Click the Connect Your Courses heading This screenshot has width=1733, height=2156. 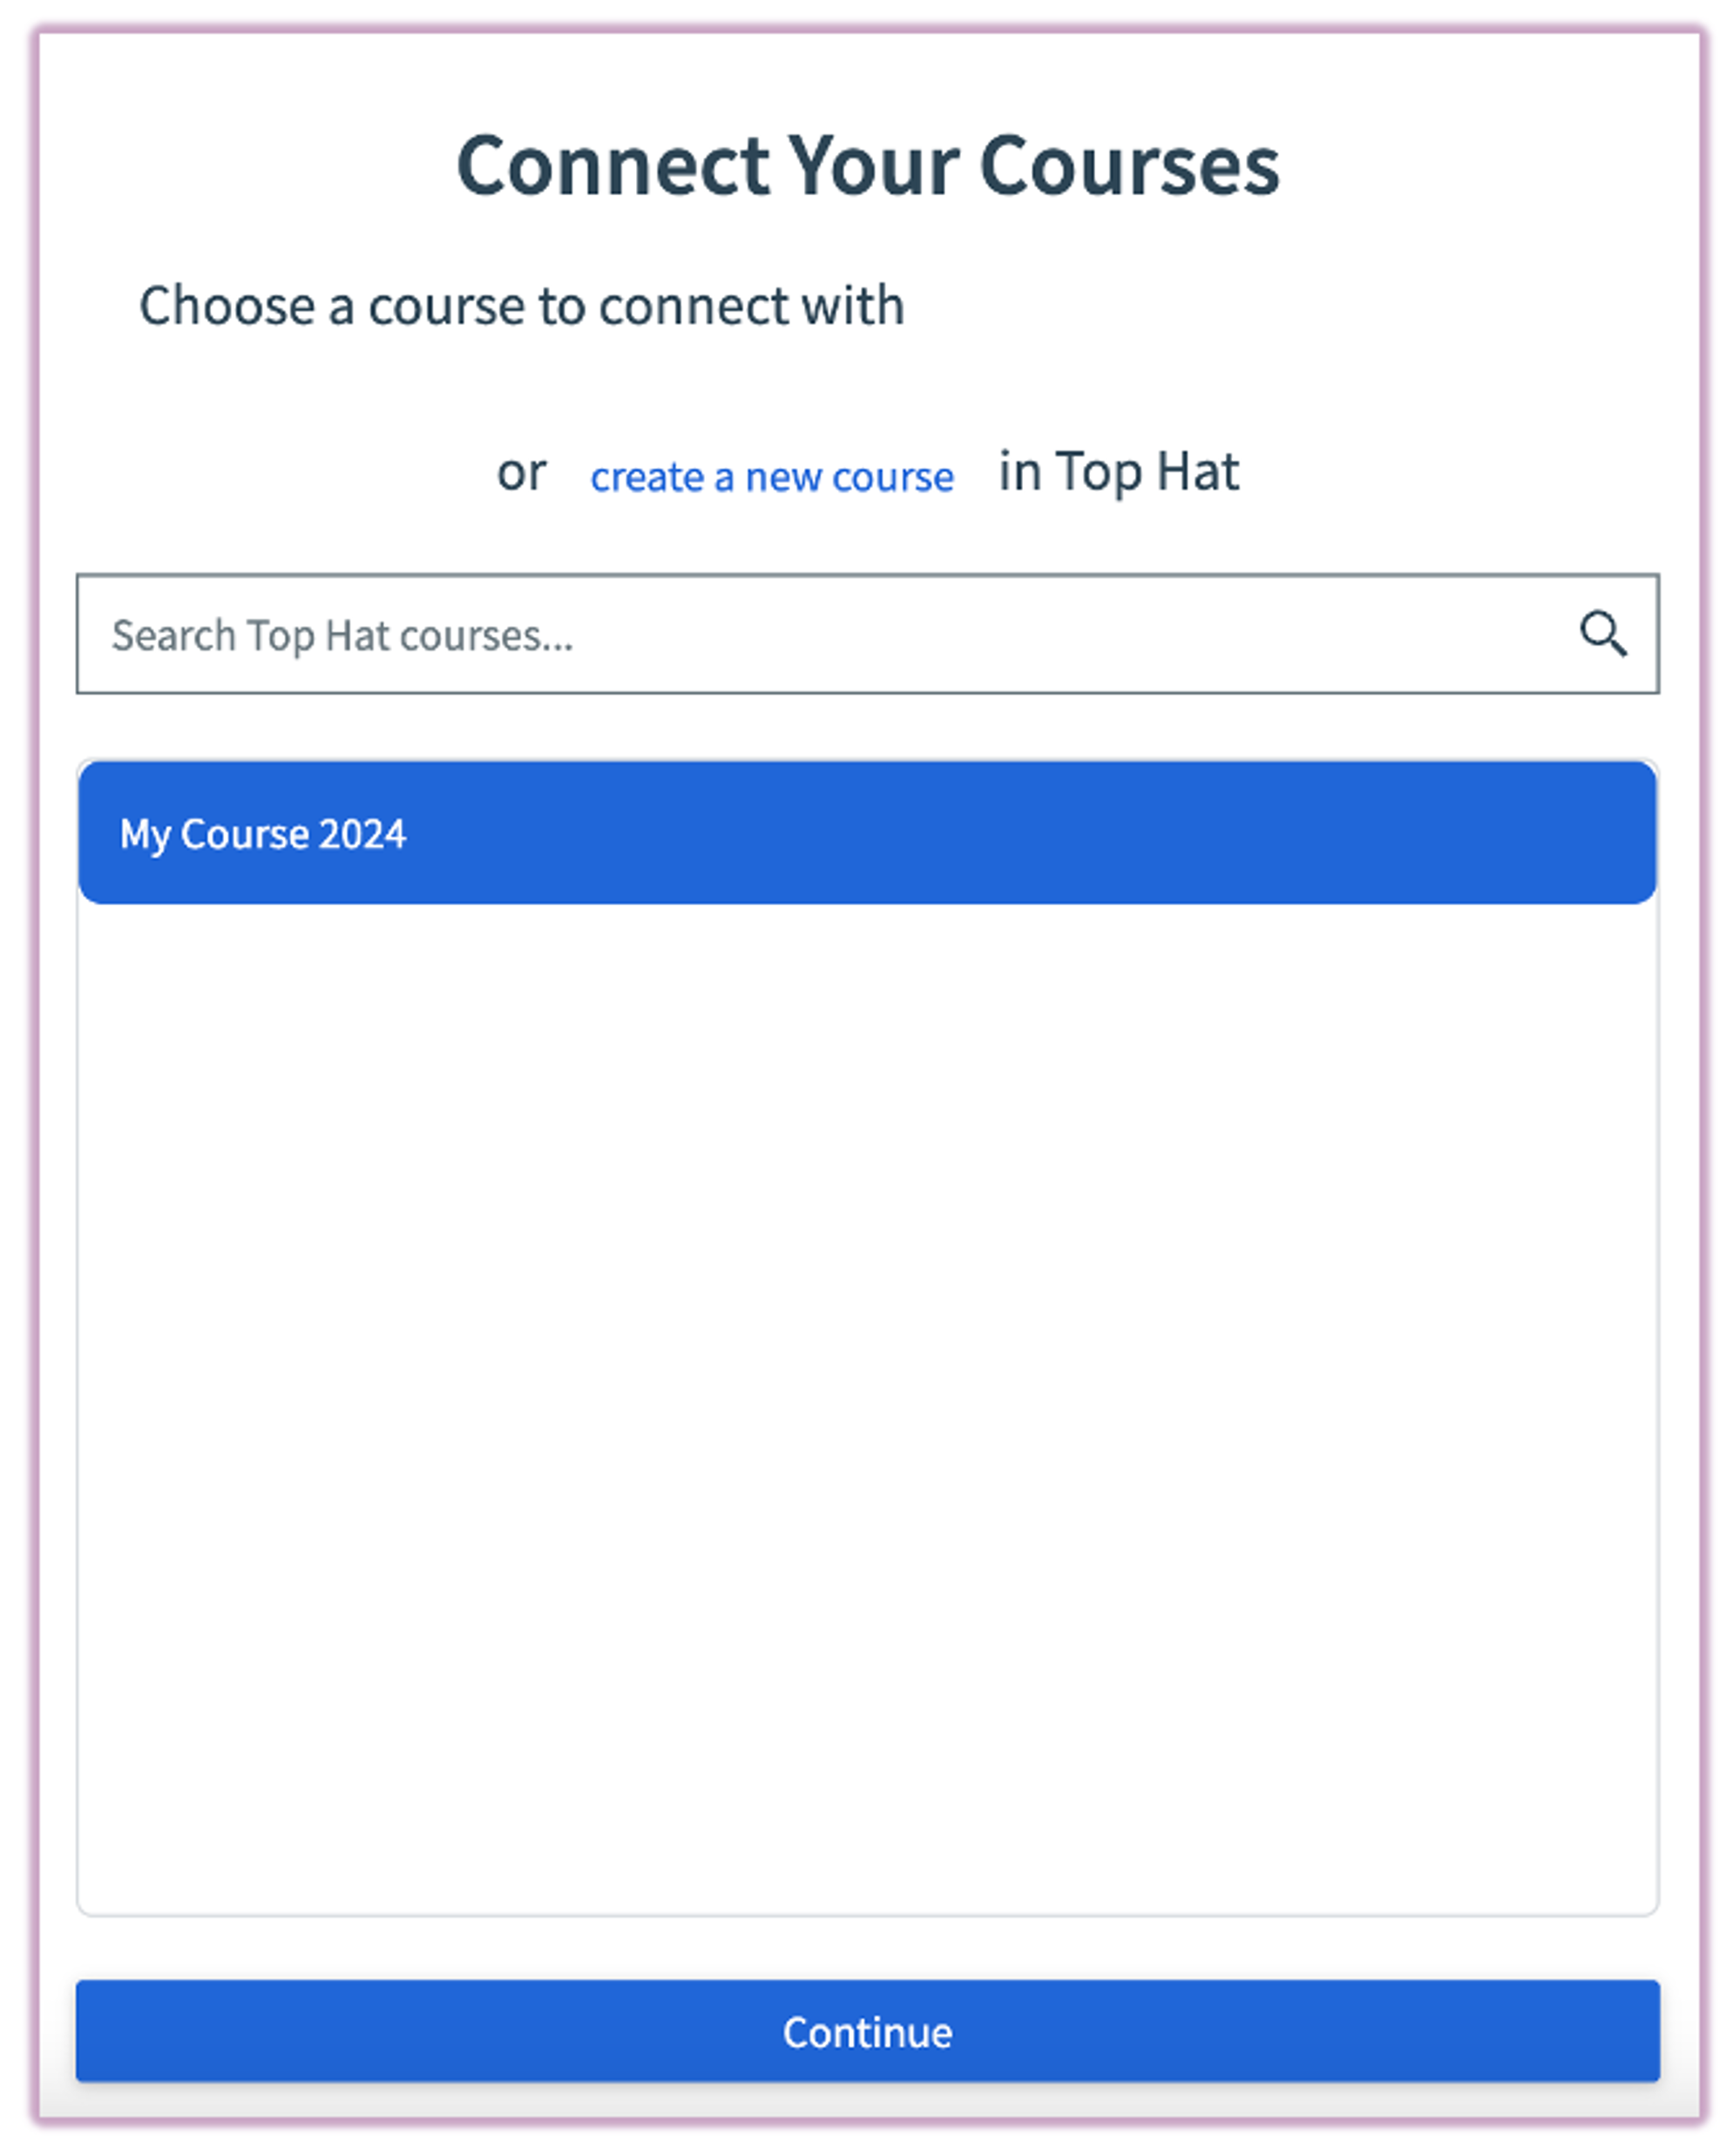click(866, 165)
